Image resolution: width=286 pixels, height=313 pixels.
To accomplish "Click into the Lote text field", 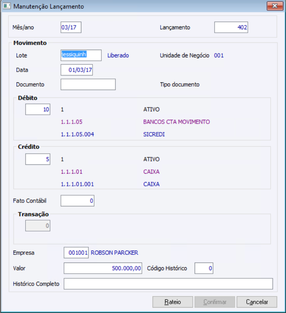I will click(x=81, y=55).
